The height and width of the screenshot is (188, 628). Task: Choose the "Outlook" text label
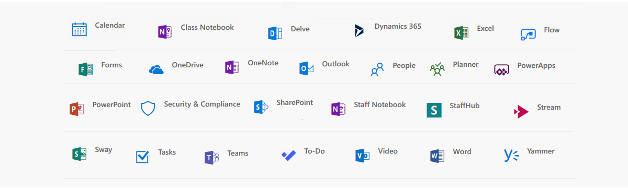point(335,64)
